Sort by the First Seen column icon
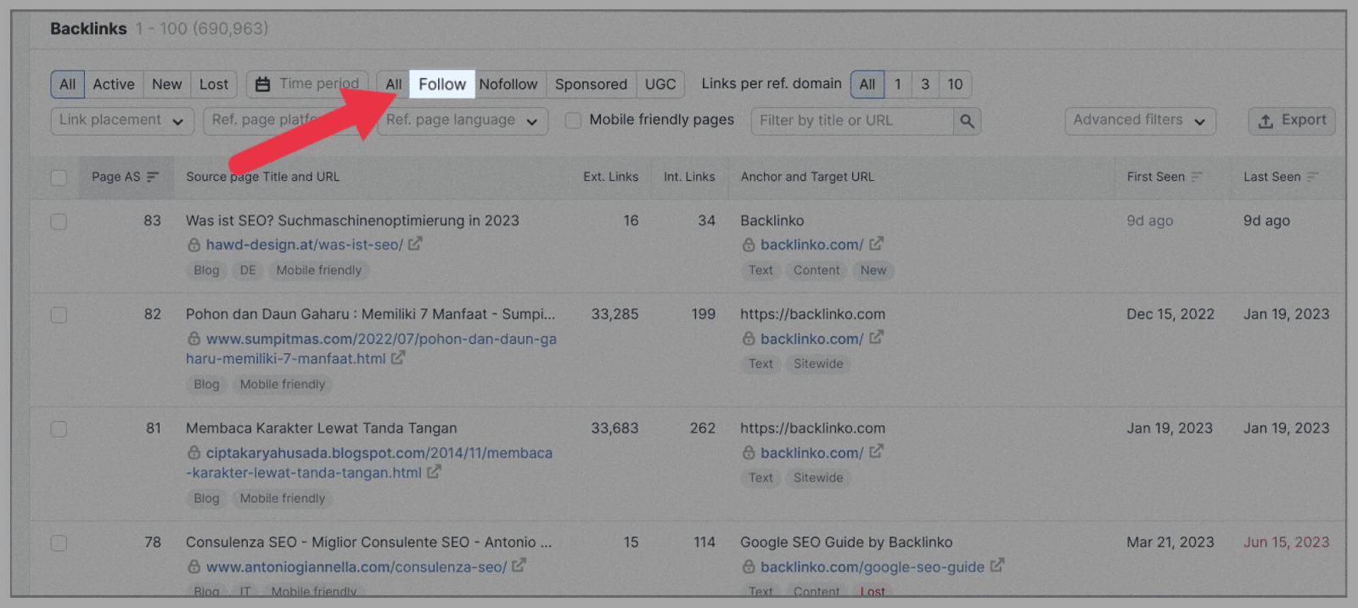Screen dimensions: 1358x608 point(1197,177)
